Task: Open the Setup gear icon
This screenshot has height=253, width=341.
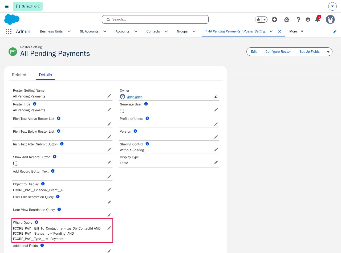Action: click(x=308, y=19)
